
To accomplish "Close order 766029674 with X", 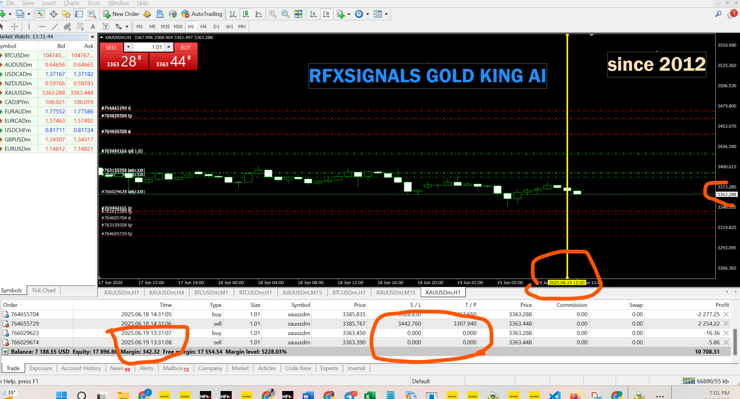I will pos(726,342).
